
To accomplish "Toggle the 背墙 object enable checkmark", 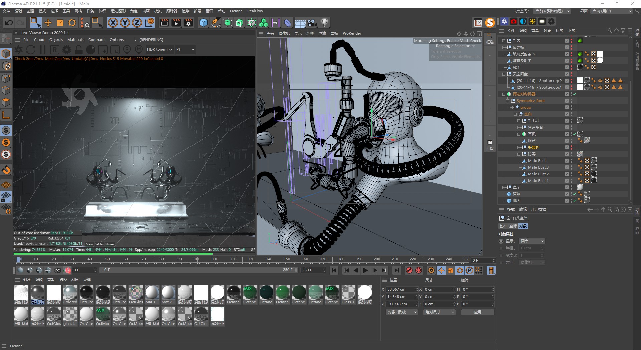I will (x=574, y=194).
